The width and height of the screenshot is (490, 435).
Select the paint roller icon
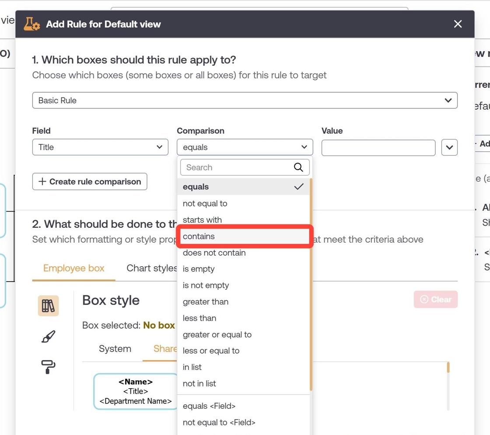[x=49, y=367]
